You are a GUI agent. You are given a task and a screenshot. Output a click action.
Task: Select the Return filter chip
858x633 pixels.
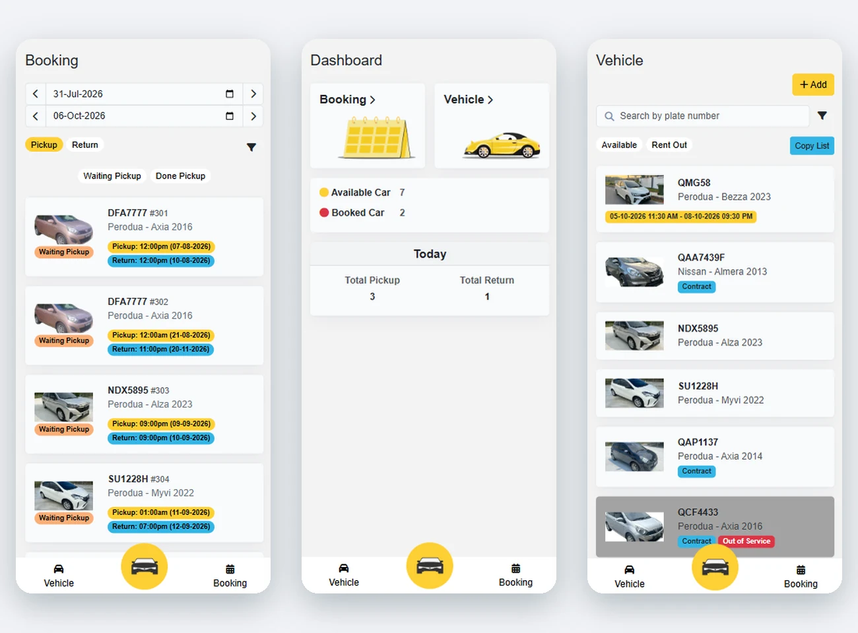85,145
